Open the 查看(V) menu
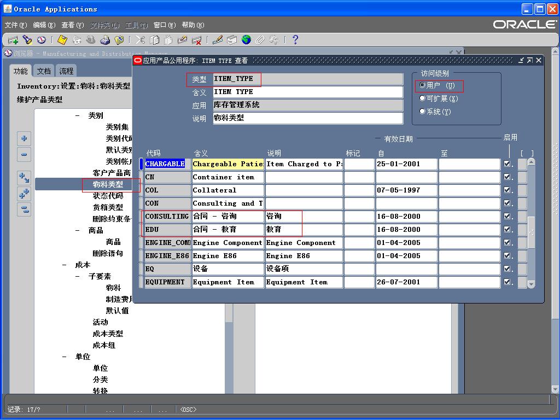 tap(73, 25)
